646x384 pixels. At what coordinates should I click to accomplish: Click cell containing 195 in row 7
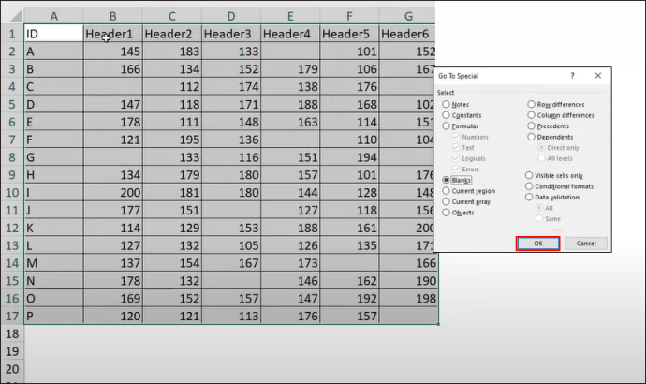172,140
